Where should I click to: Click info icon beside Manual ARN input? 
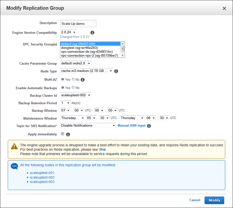149,126
